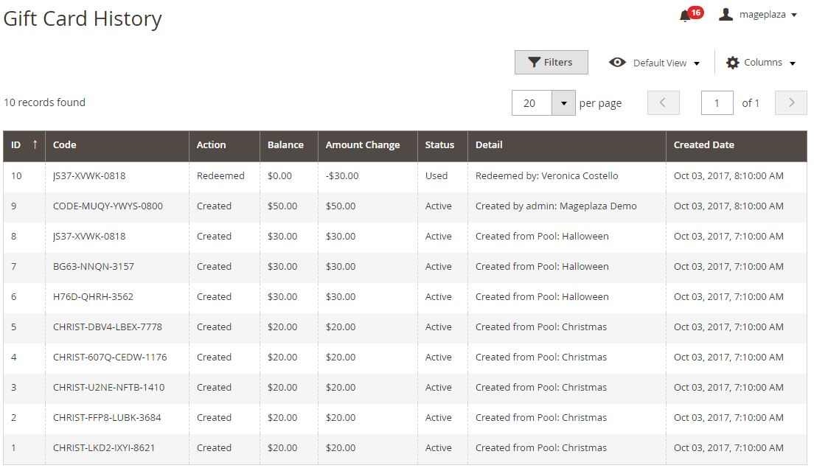The width and height of the screenshot is (814, 471).
Task: Click the current page number field
Action: (x=717, y=103)
